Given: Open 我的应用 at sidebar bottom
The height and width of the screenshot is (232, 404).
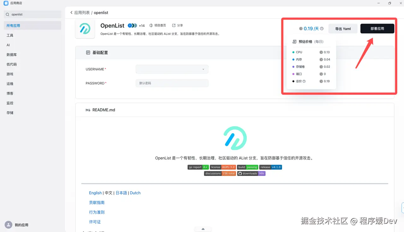Looking at the screenshot, I should point(21,225).
